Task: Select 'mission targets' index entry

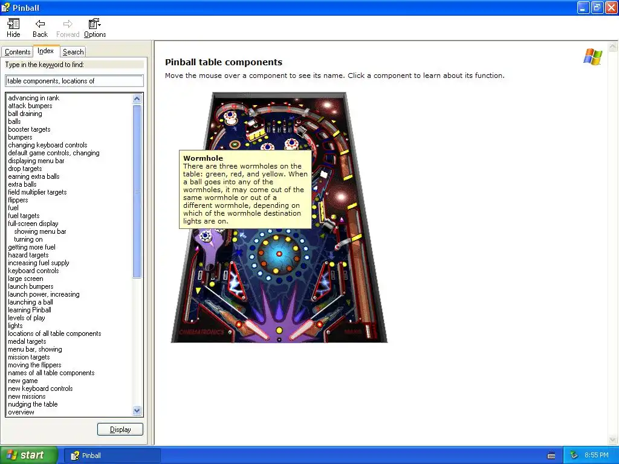Action: 29,358
